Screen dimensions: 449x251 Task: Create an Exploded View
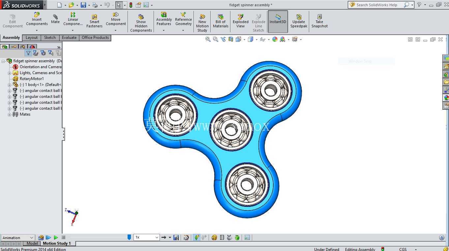[x=241, y=21]
